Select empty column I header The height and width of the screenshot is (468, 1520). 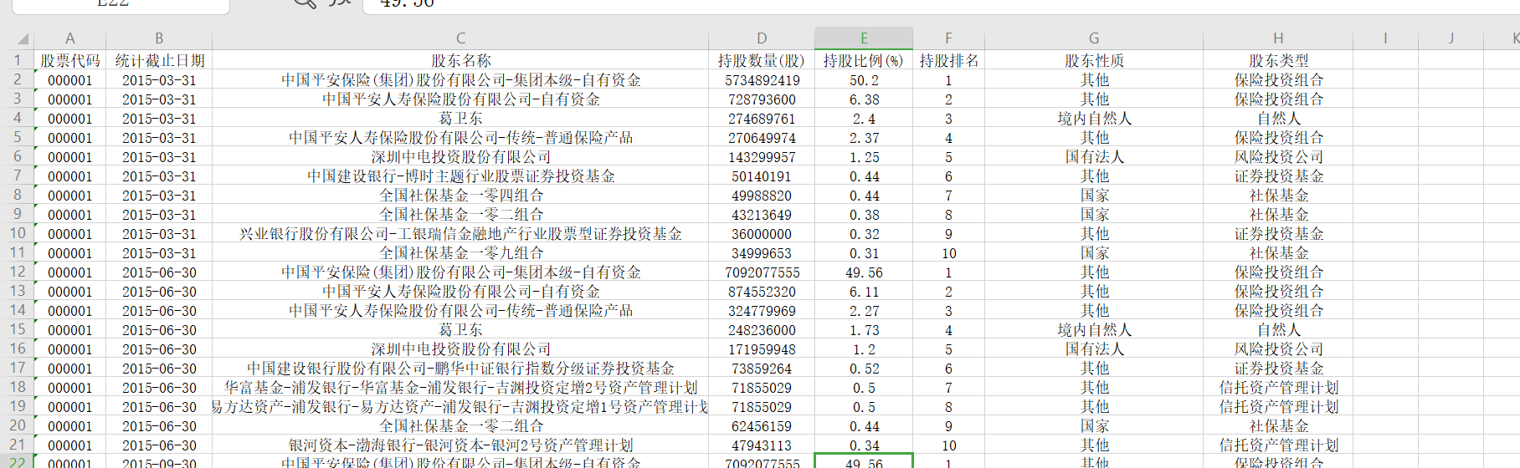click(1385, 38)
